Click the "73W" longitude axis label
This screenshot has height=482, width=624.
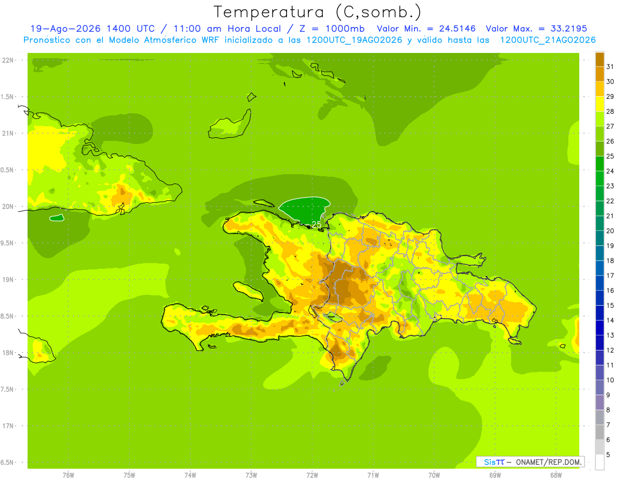coord(251,475)
